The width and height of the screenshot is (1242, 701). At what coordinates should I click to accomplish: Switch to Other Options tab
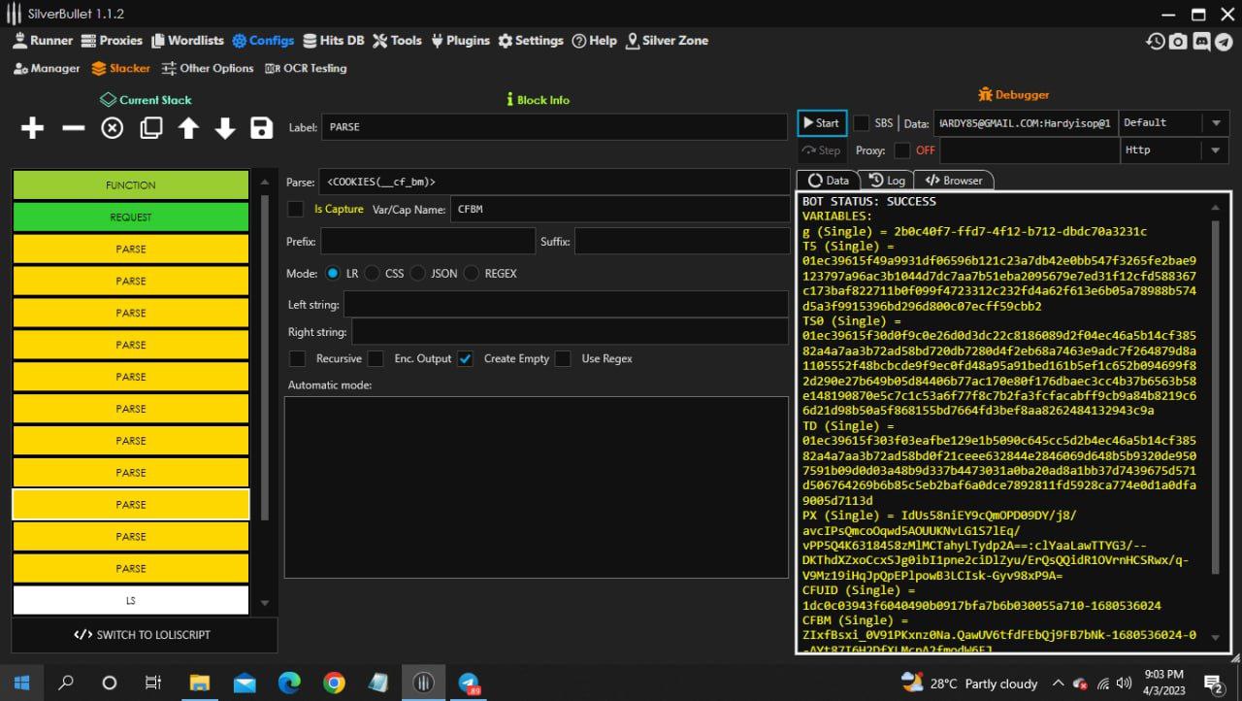pyautogui.click(x=208, y=69)
